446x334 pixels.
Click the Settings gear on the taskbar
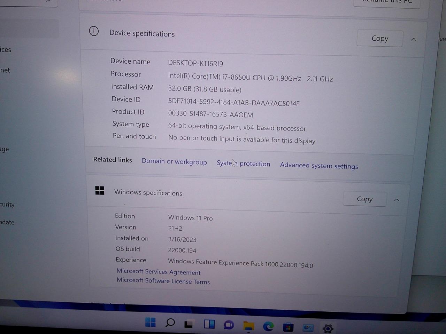[328, 328]
